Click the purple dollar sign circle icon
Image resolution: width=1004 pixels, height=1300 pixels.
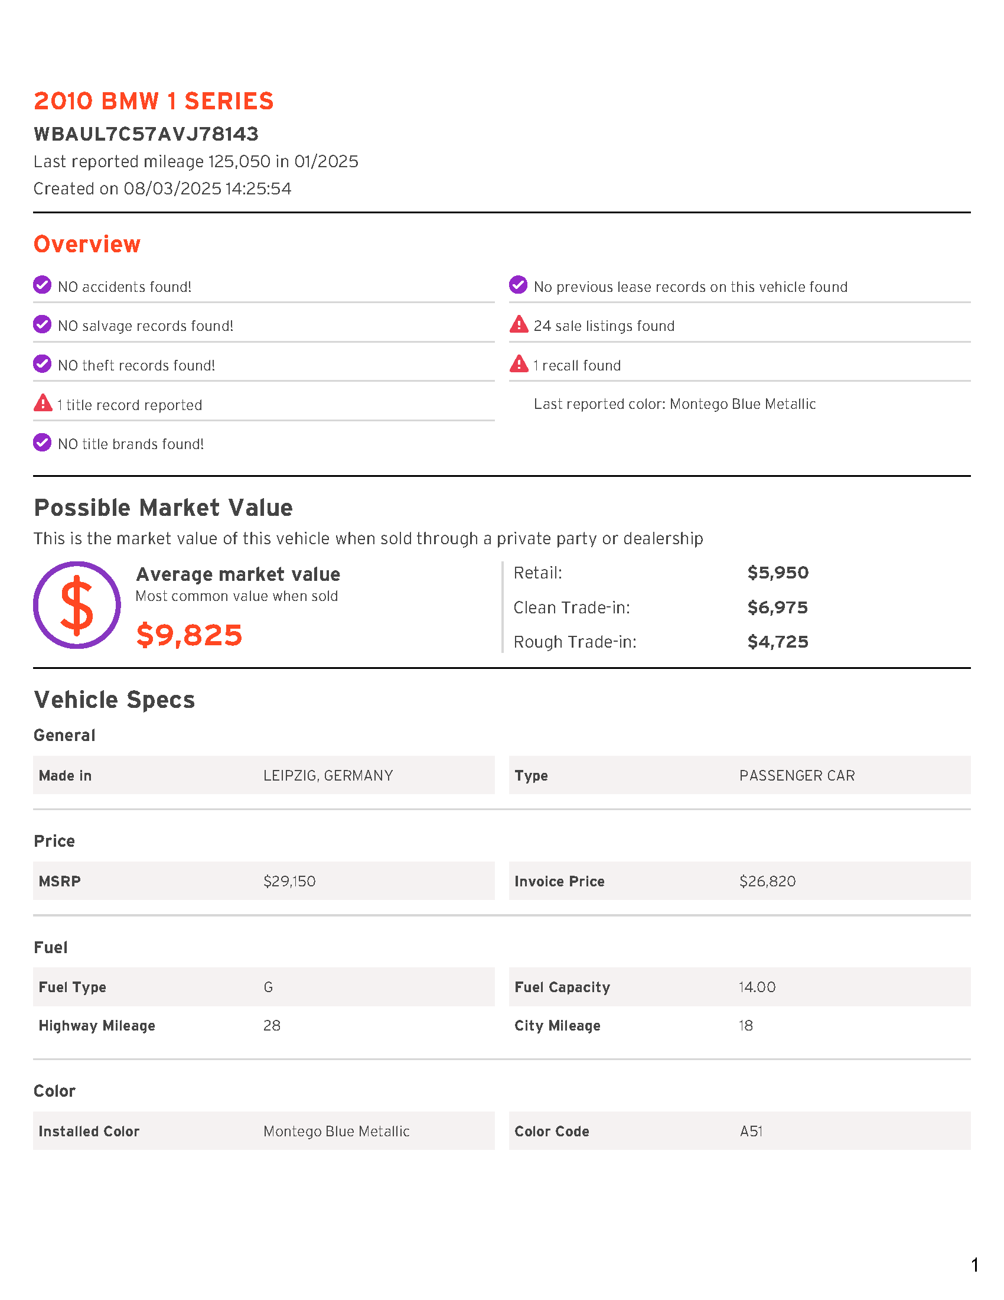point(77,604)
